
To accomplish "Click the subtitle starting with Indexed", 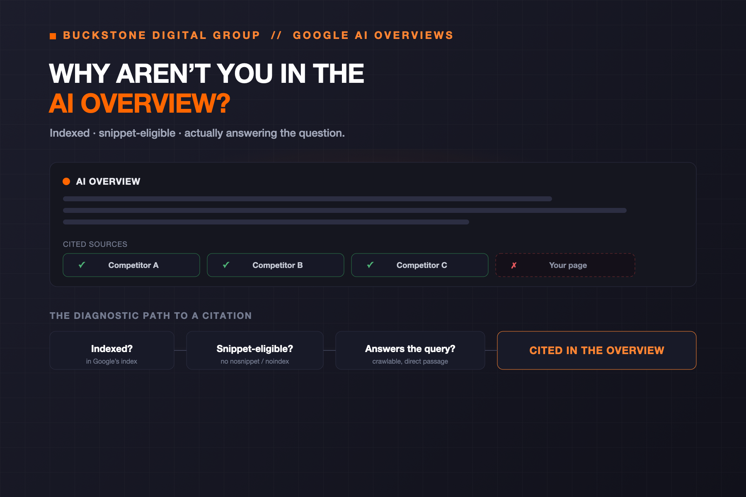I will pyautogui.click(x=197, y=133).
